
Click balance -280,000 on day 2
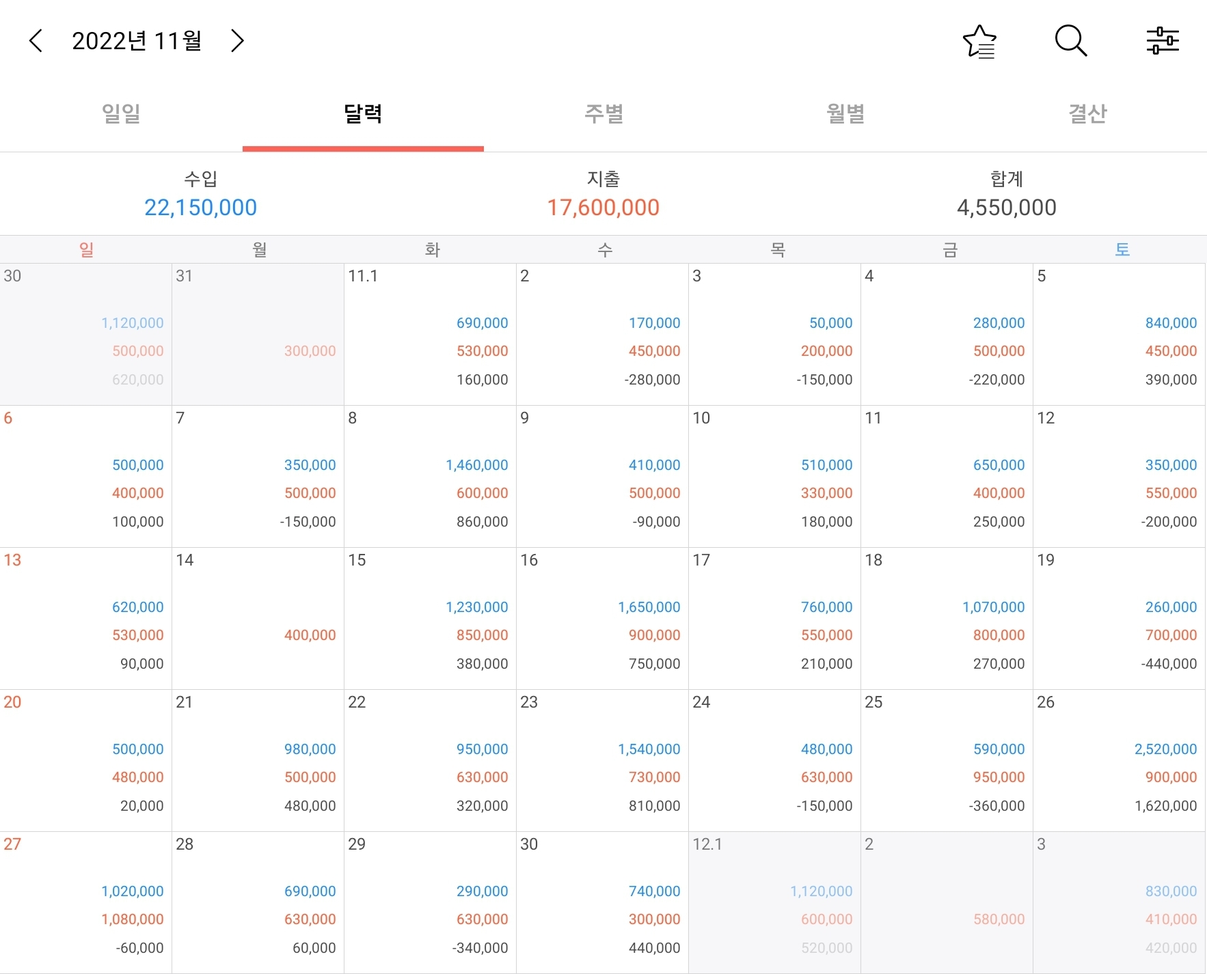tap(652, 380)
